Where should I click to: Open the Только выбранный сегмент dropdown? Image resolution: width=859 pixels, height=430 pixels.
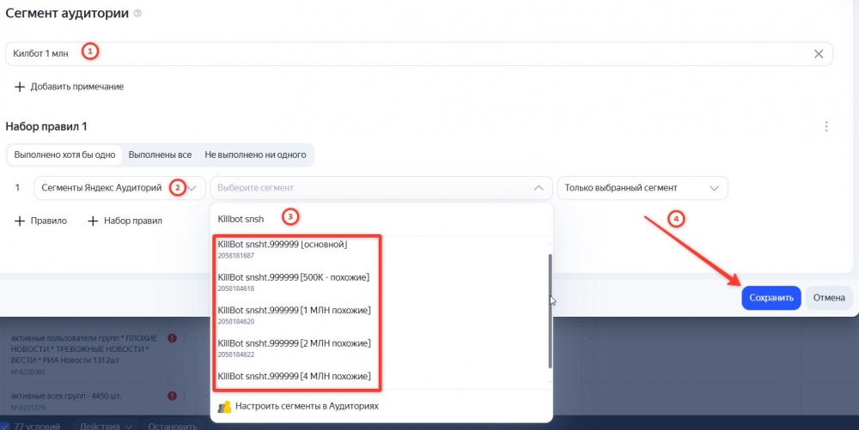643,188
